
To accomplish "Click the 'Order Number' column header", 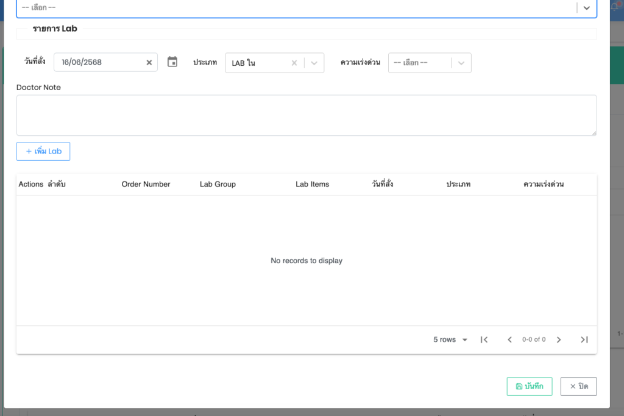I will [x=146, y=184].
